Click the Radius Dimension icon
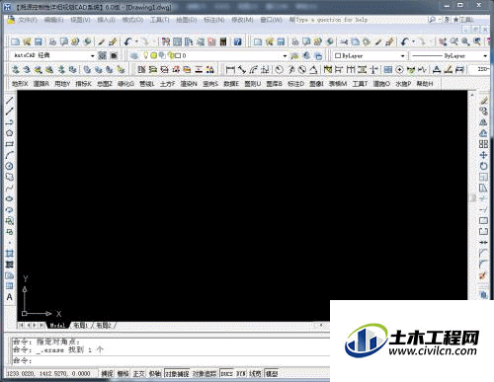 (280, 69)
